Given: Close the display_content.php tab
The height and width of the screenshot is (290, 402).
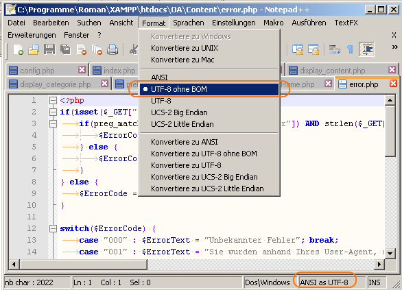Looking at the screenshot, I should 392,70.
